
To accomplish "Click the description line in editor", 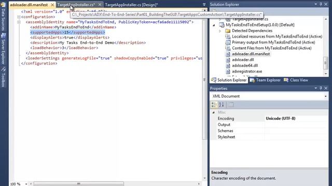I will [88, 42].
